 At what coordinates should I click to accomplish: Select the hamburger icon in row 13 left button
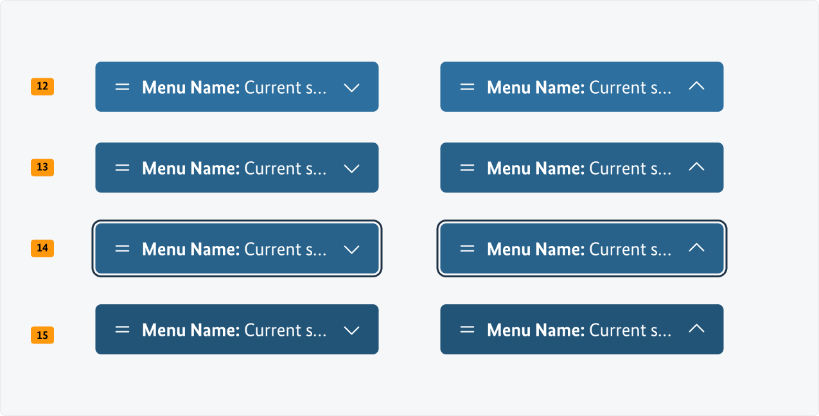[x=122, y=168]
